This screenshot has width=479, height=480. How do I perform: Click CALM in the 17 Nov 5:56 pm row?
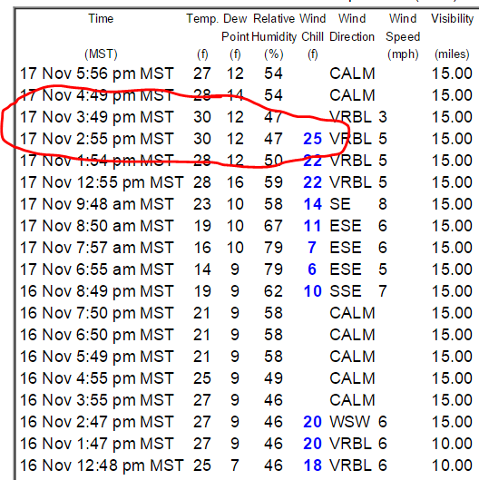(352, 73)
